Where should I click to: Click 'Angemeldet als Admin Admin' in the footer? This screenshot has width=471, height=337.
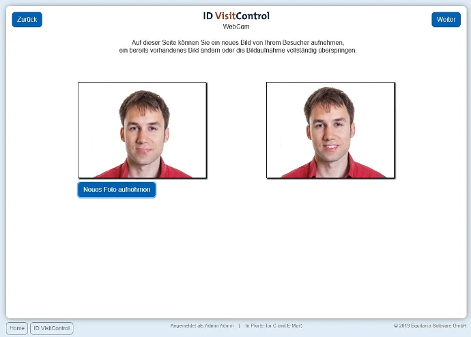201,326
